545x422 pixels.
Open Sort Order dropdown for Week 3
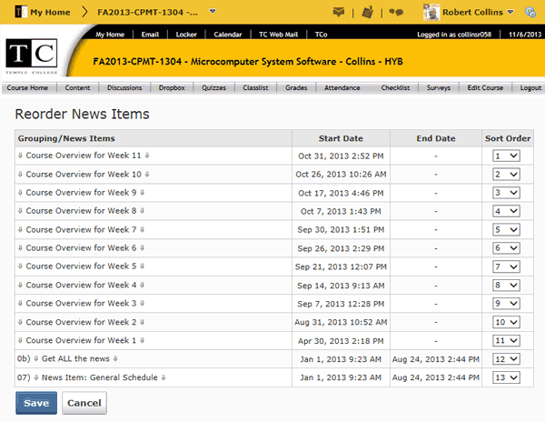pyautogui.click(x=506, y=304)
